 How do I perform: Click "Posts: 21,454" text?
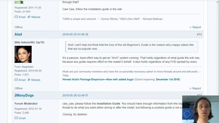coord(22,12)
